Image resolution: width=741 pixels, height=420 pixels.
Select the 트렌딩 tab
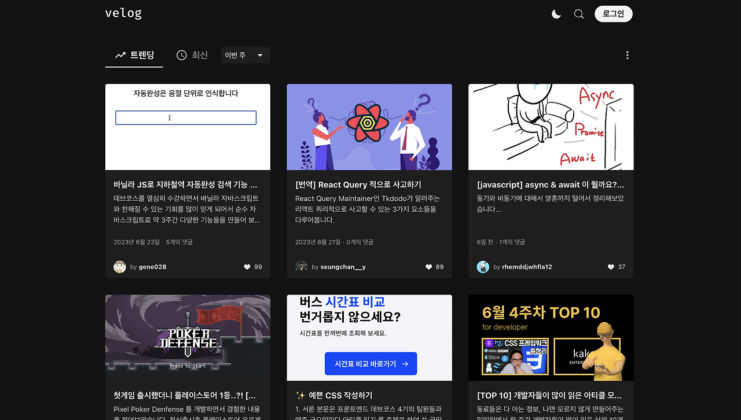coord(134,54)
